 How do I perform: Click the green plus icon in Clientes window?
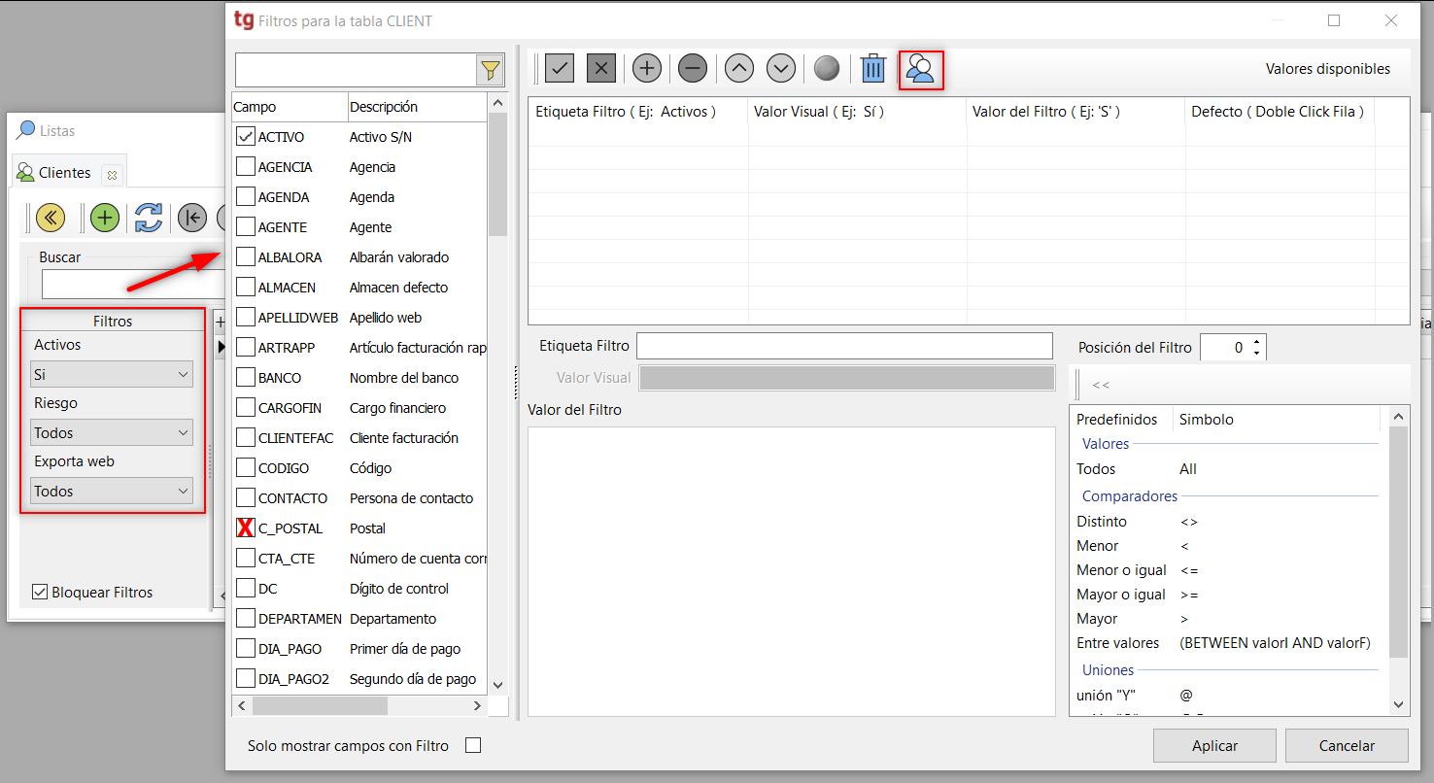pos(105,218)
